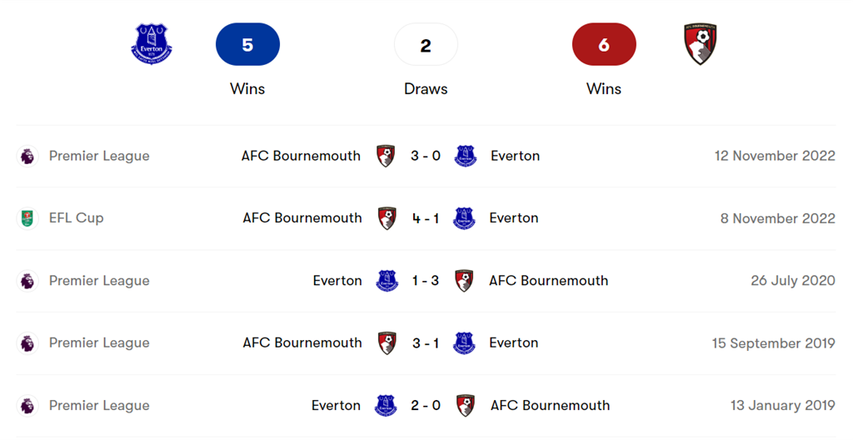Viewport: 853px width, 440px height.
Task: Open the 2 - 0 Everton home win score
Action: tap(426, 406)
